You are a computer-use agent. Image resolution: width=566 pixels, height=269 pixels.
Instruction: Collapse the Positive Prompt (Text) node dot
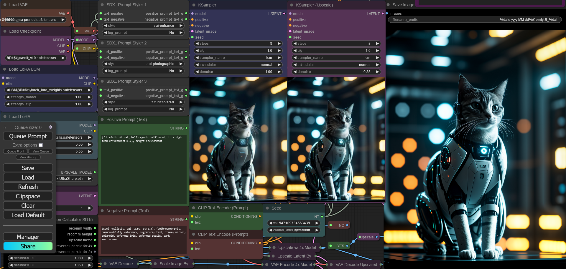click(102, 119)
